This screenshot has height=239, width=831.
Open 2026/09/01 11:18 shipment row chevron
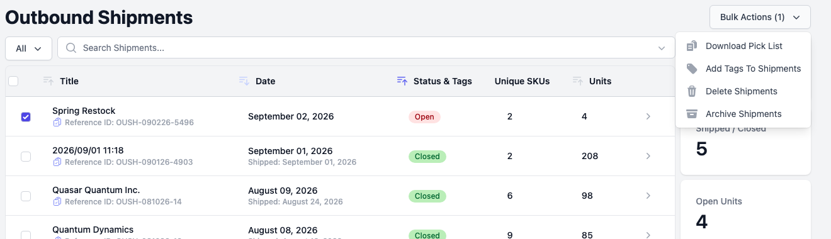click(648, 156)
